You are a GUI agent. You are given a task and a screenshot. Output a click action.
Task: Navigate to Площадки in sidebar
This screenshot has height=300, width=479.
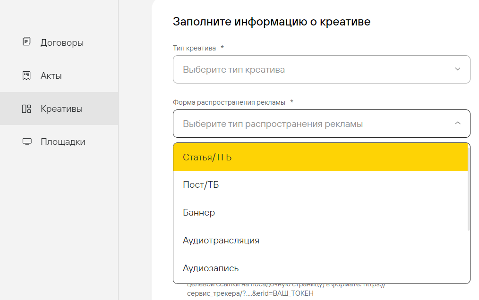click(63, 142)
